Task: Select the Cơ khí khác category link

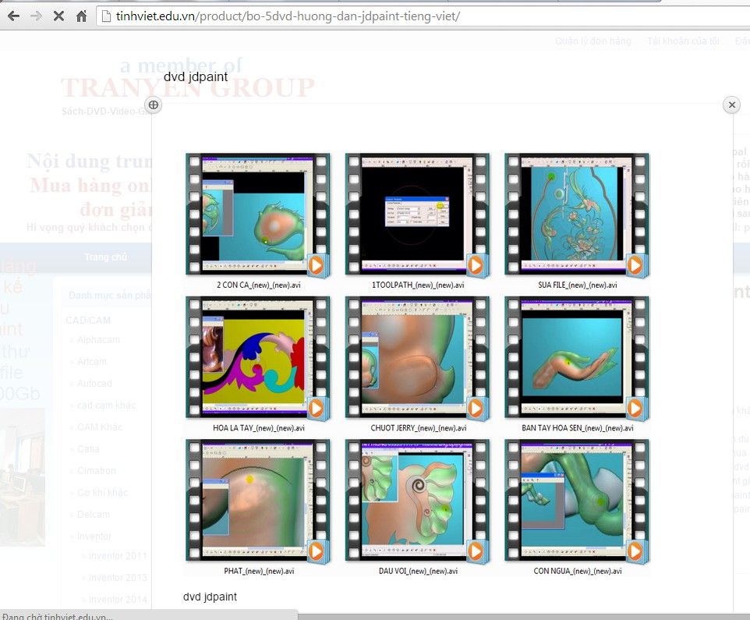Action: 102,492
